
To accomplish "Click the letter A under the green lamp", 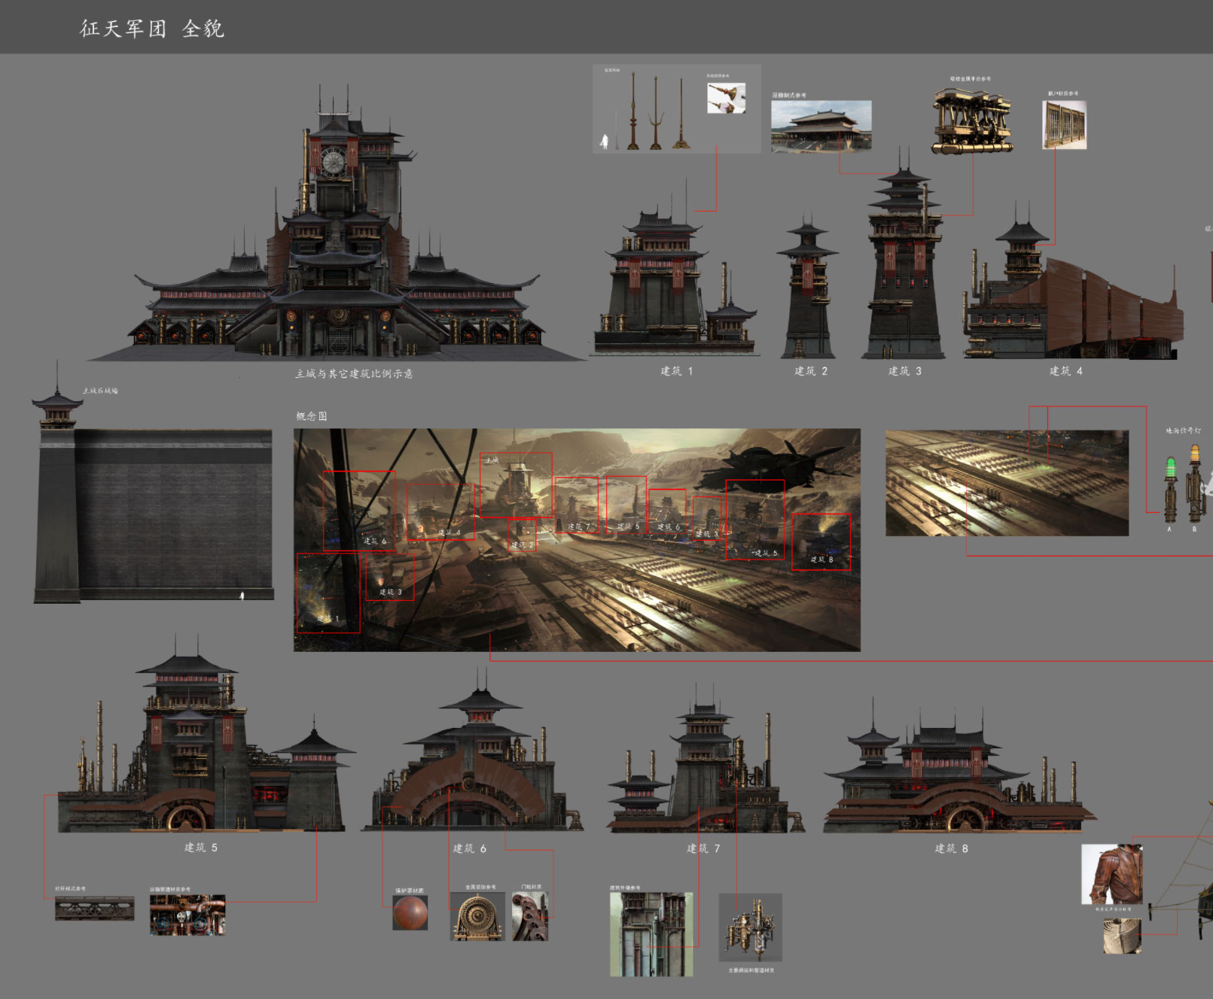I will pos(1169,529).
